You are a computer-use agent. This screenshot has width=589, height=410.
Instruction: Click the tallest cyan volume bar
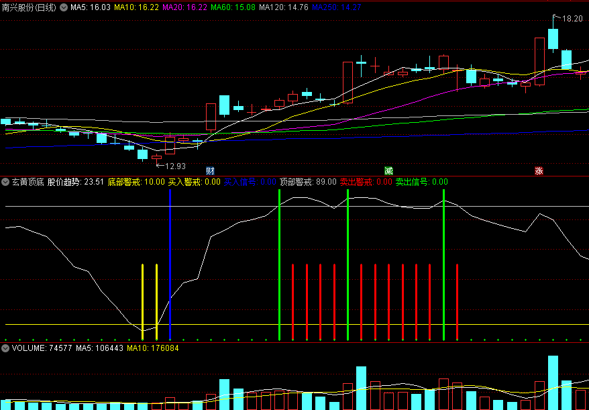[553, 382]
